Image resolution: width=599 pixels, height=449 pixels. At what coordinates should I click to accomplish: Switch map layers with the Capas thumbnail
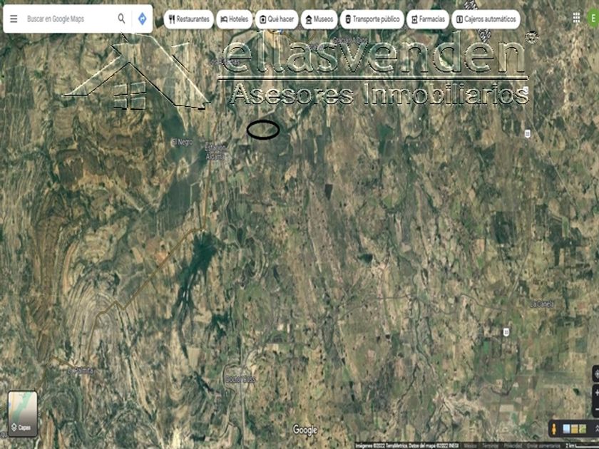coord(23,413)
